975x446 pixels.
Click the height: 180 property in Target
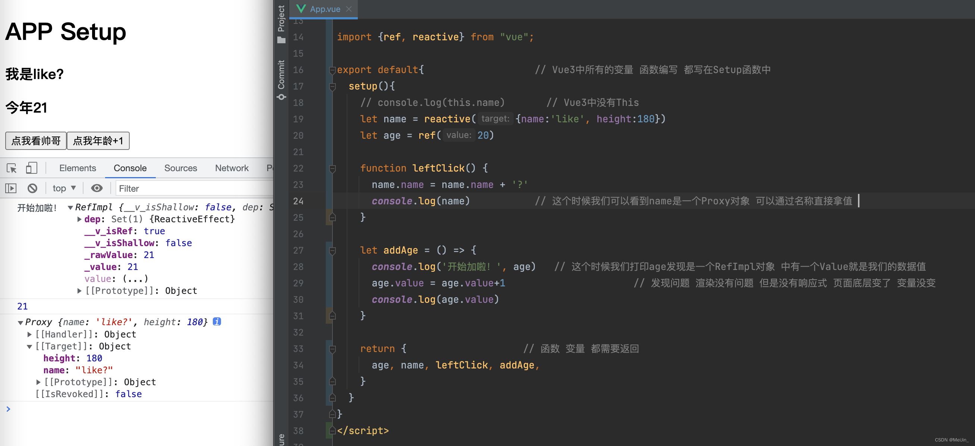coord(73,358)
